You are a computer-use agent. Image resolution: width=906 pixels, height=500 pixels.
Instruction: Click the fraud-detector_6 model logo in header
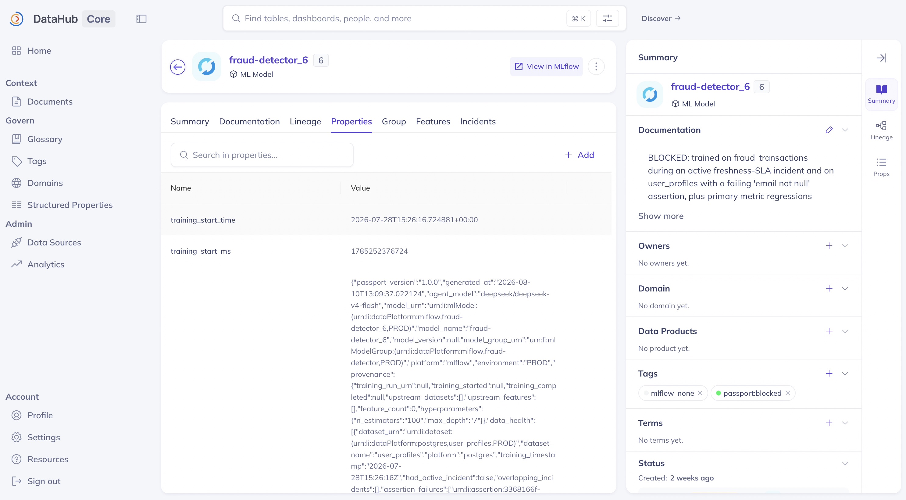[x=206, y=66]
